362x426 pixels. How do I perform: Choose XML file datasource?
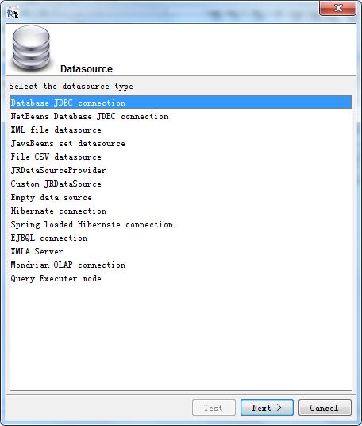[x=181, y=130]
